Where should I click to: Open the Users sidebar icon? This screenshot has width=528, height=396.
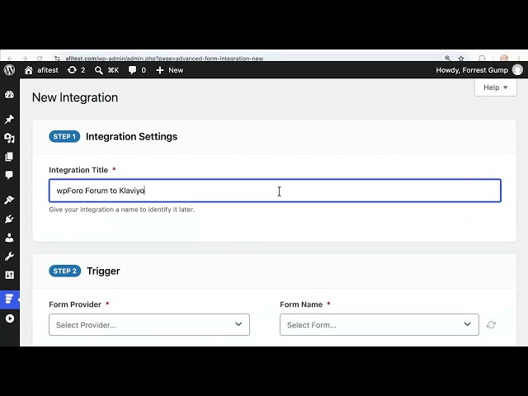(9, 238)
